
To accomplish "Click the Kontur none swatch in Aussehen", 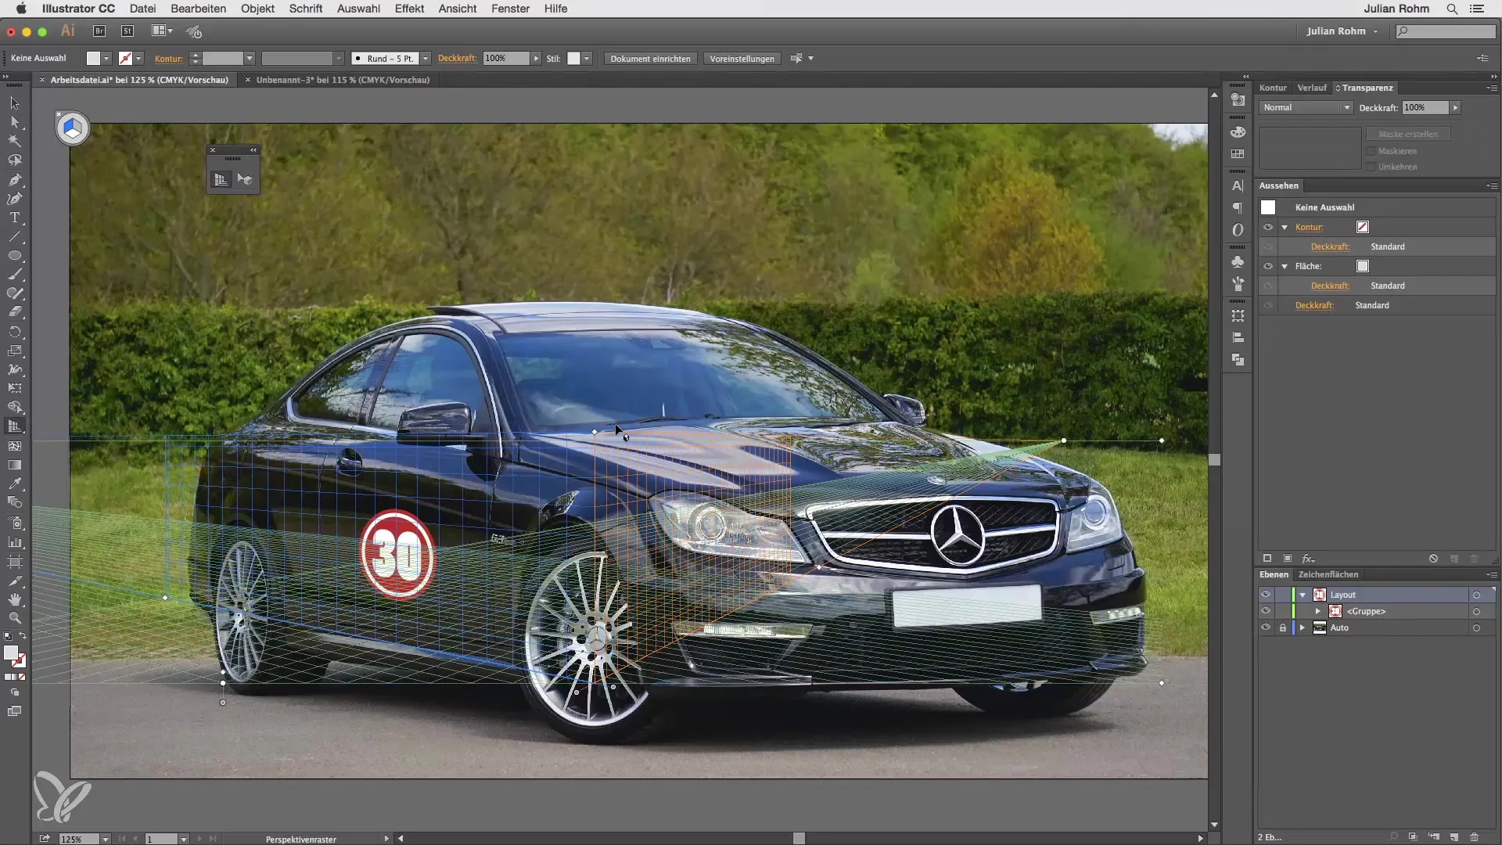I will (x=1363, y=227).
